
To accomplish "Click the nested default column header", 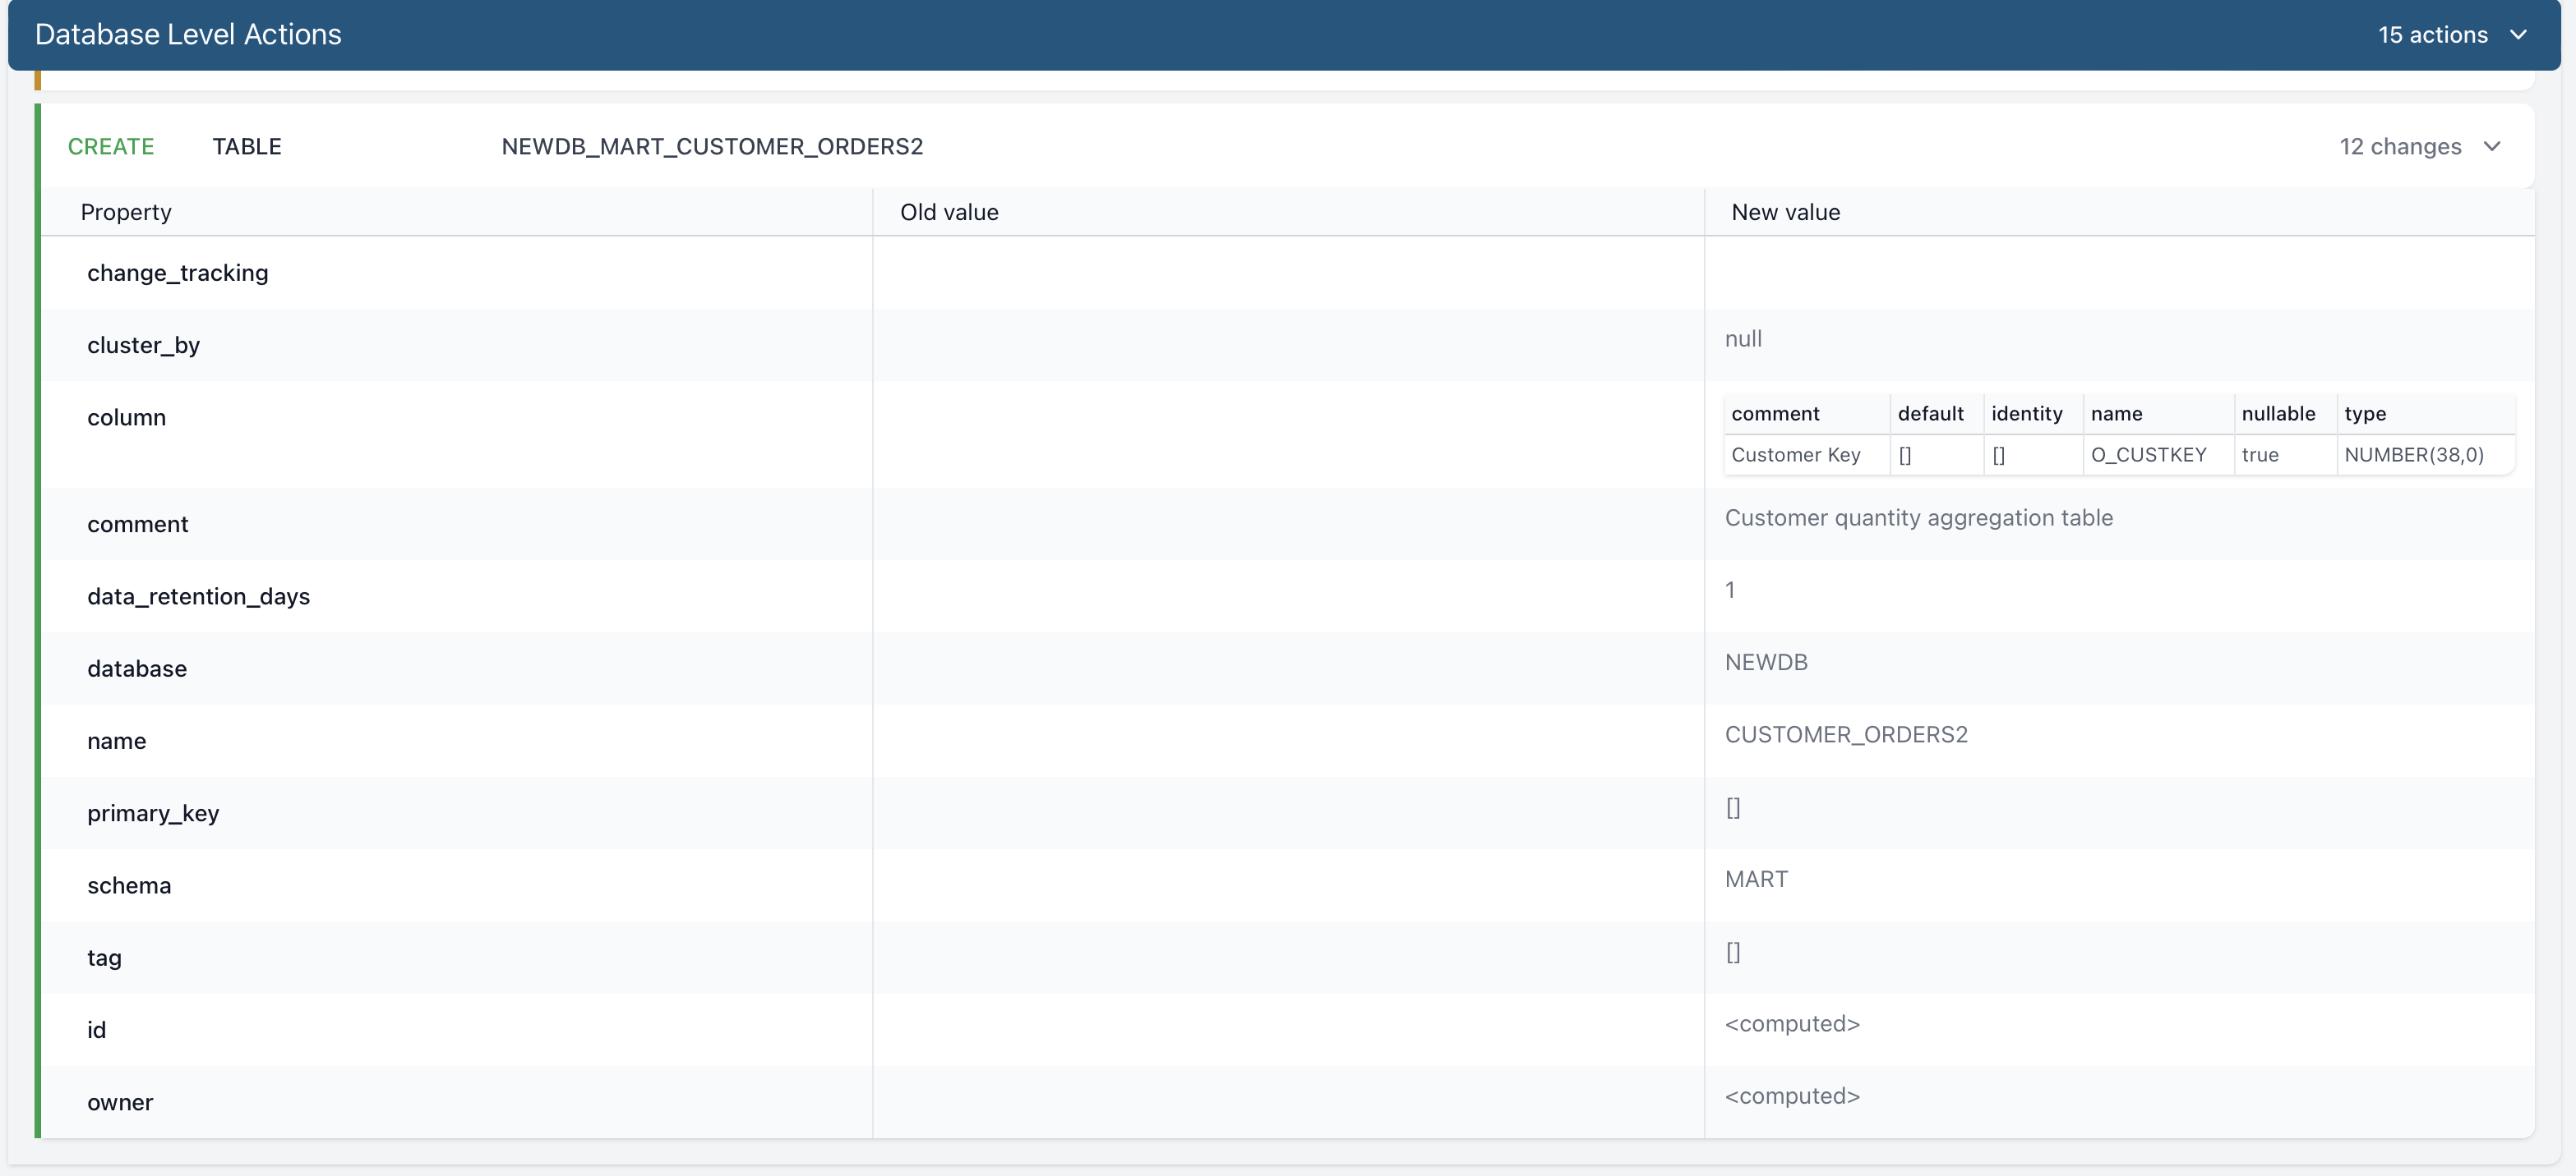I will pyautogui.click(x=1930, y=414).
